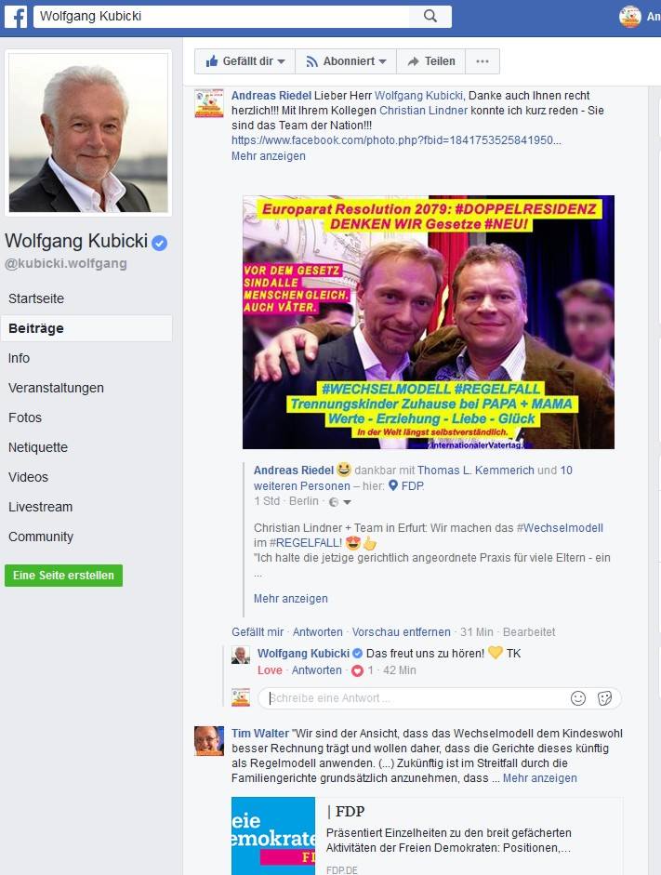661x875 pixels.
Task: Click the Teilen share button
Action: [x=431, y=61]
